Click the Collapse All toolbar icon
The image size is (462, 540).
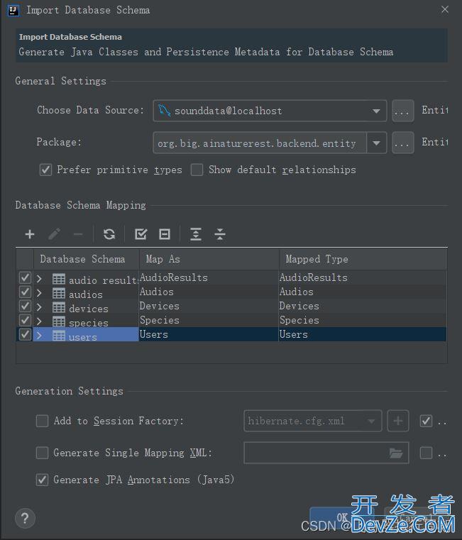pyautogui.click(x=220, y=235)
